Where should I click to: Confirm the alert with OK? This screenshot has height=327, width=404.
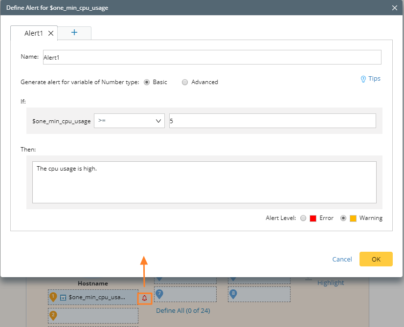point(376,259)
